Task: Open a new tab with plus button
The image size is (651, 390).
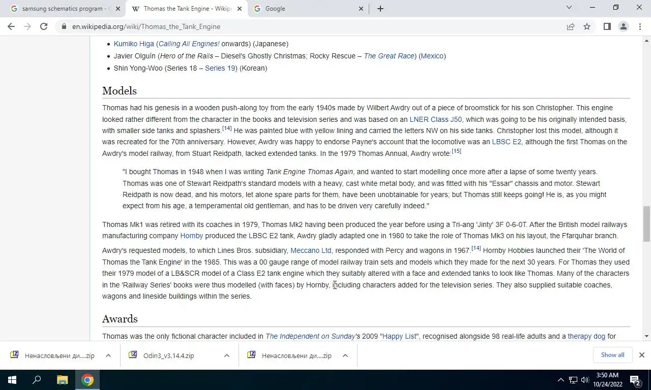Action: [380, 9]
